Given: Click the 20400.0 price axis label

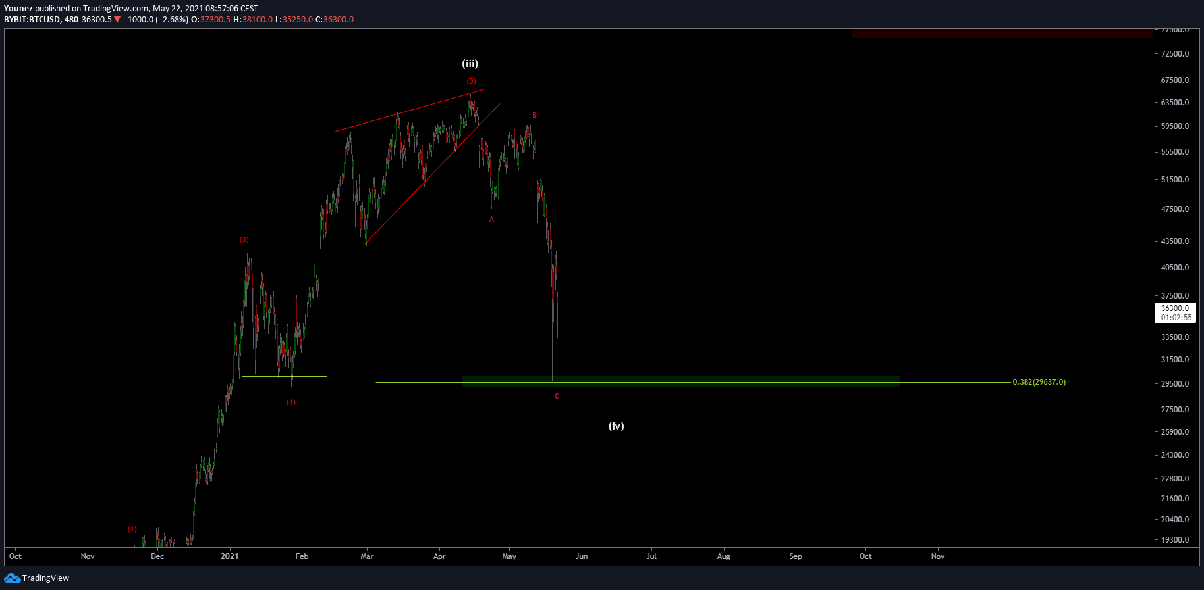Looking at the screenshot, I should coord(1175,520).
